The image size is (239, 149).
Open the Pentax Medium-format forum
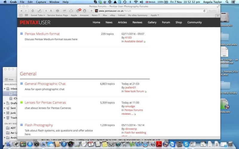pos(42,34)
